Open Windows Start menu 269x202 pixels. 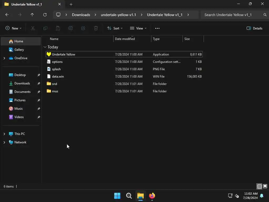click(117, 196)
